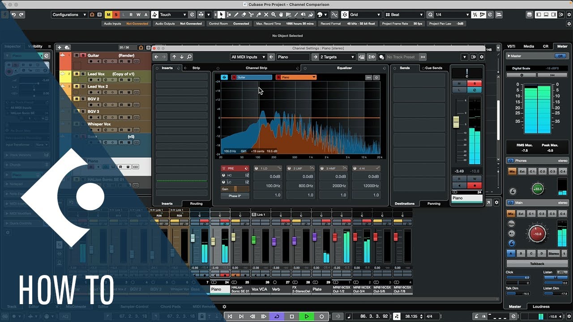Open Control Room meter settings gear

pyautogui.click(x=522, y=75)
